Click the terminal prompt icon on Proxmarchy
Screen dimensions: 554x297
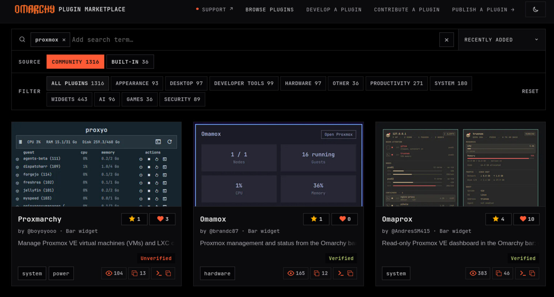point(159,273)
